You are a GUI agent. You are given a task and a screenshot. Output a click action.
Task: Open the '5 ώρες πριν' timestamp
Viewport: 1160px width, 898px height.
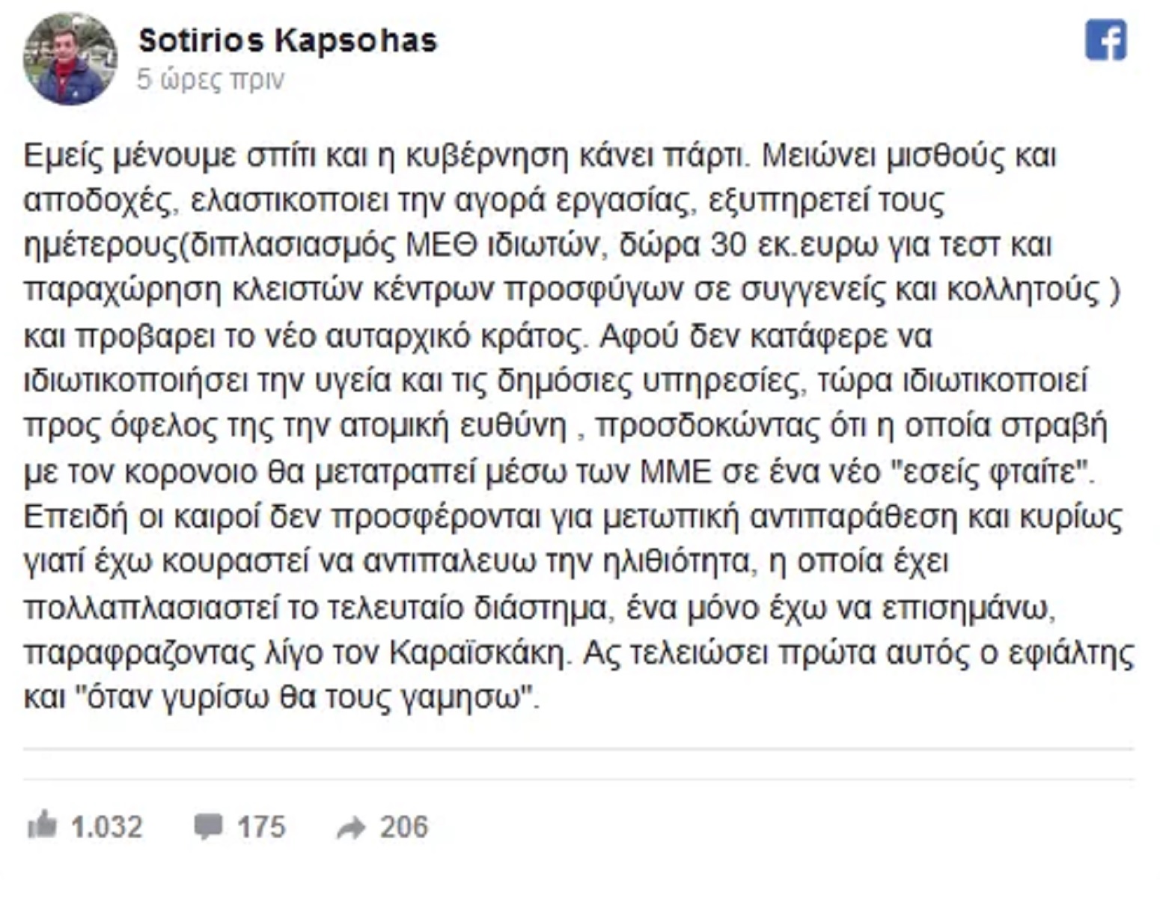[x=210, y=79]
